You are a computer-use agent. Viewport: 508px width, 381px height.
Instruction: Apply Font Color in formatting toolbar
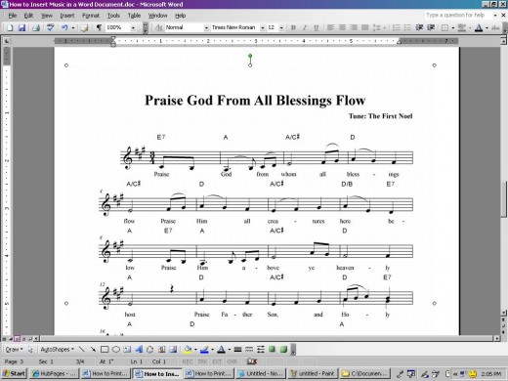coord(479,27)
